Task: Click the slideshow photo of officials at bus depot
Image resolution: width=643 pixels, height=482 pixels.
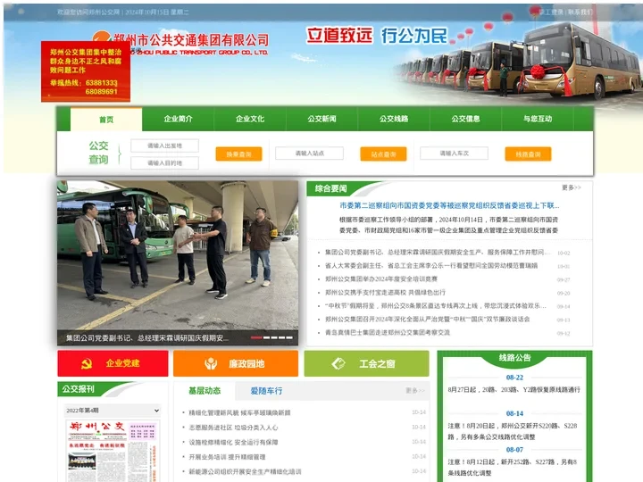Action: pos(178,255)
